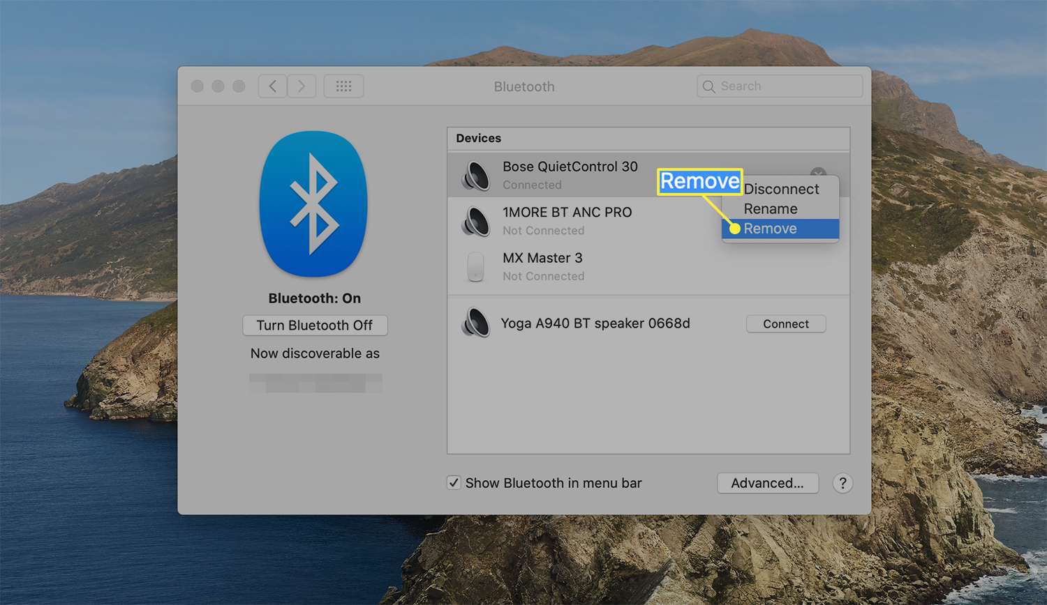Viewport: 1047px width, 605px height.
Task: Choose Rename from the context menu
Action: pos(780,208)
